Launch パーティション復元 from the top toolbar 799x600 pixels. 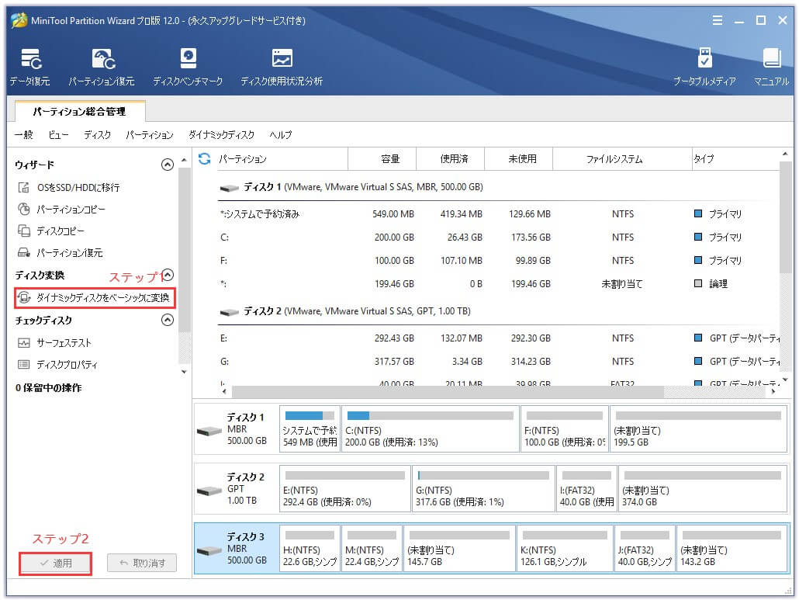click(x=102, y=67)
